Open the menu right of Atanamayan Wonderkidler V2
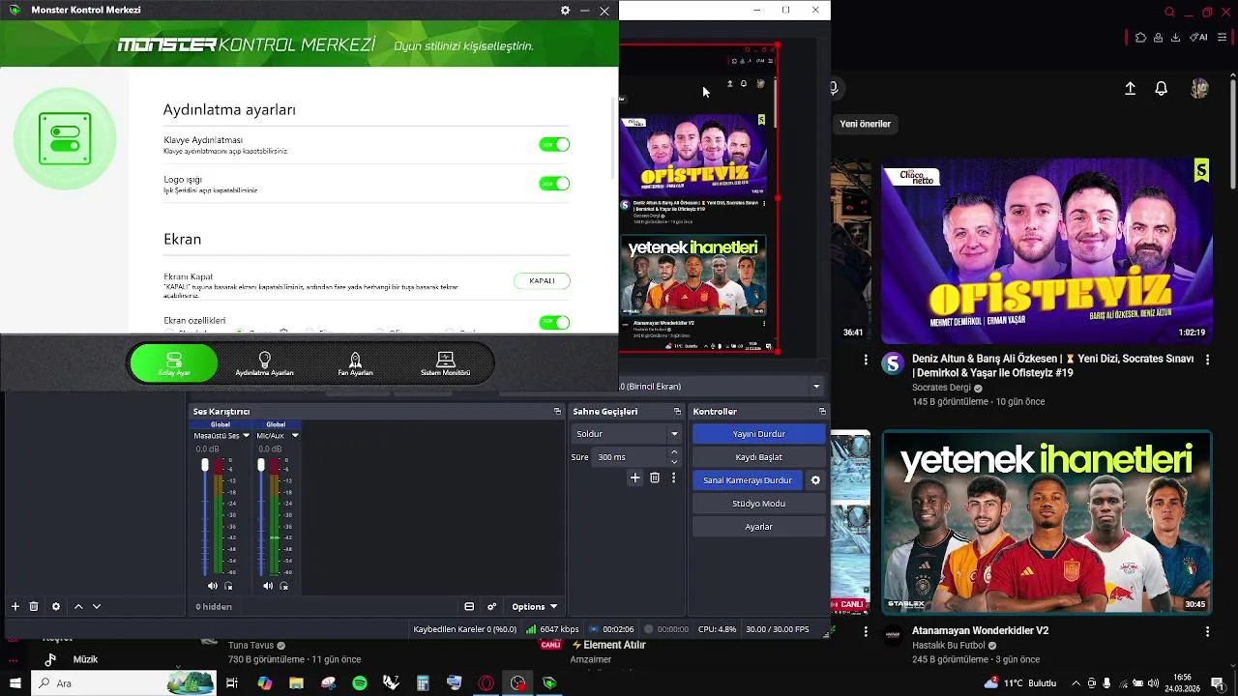This screenshot has width=1238, height=696. tap(1207, 631)
